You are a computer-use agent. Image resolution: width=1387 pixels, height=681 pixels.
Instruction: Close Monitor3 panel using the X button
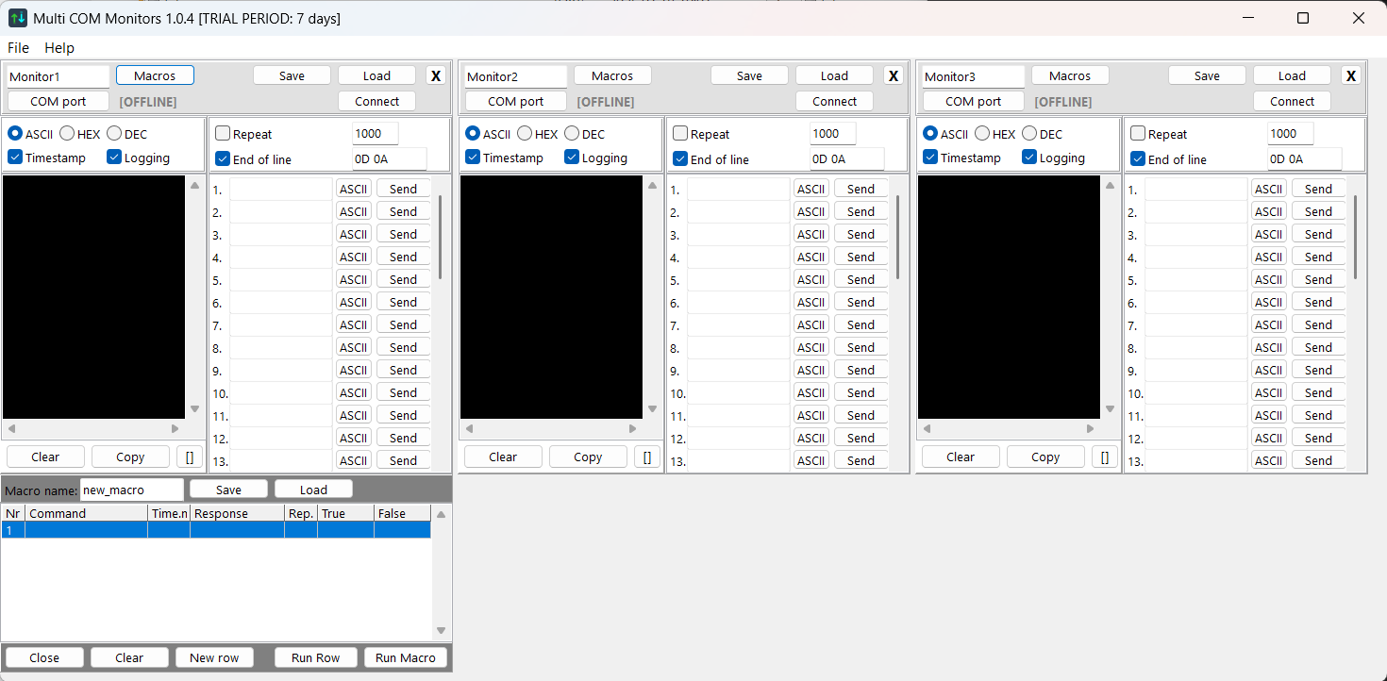coord(1350,76)
